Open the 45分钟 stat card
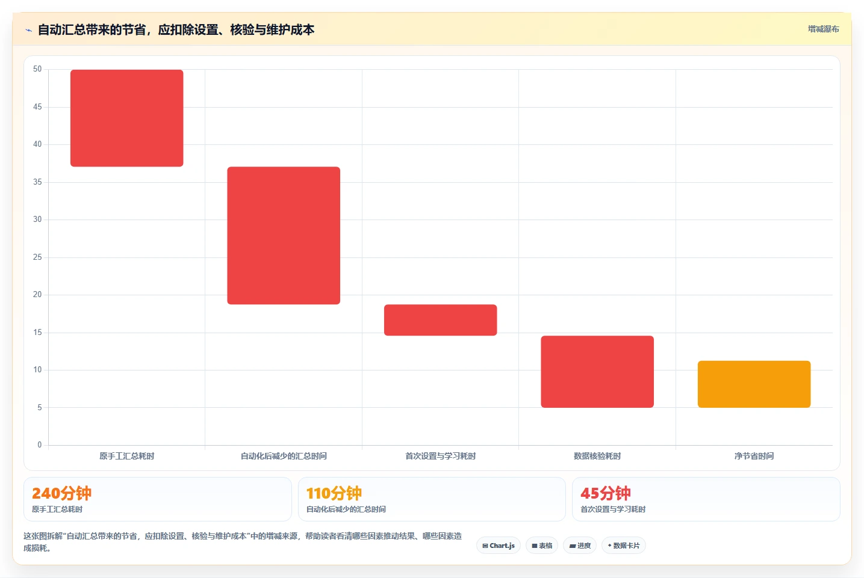Viewport: 864px width, 578px height. [x=706, y=499]
